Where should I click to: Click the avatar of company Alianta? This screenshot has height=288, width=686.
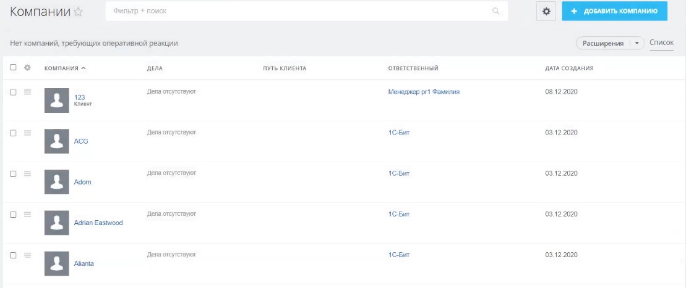(x=57, y=263)
